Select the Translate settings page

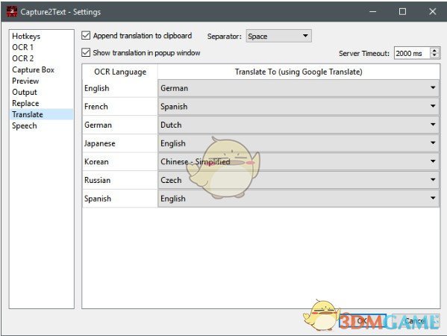(x=41, y=114)
